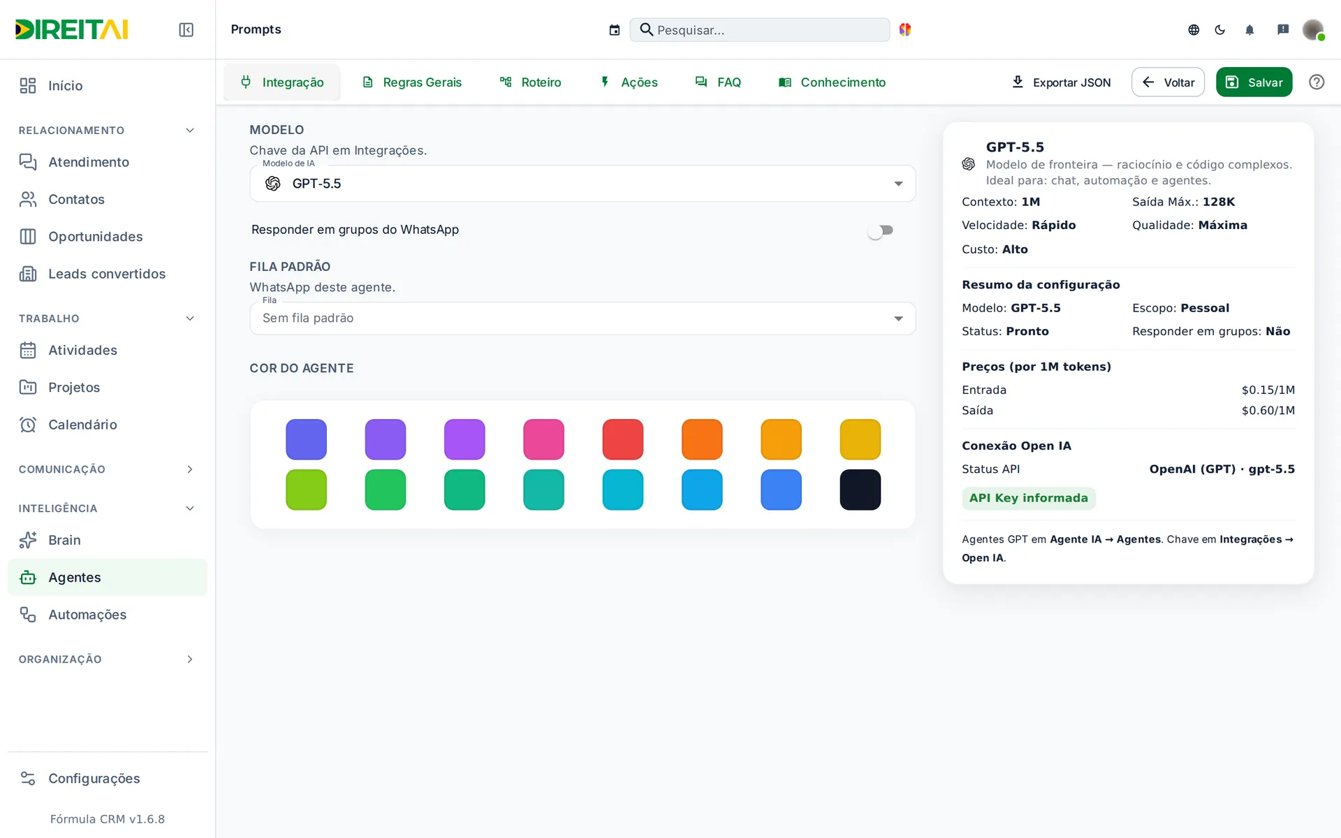1341x838 pixels.
Task: Open Configurações at sidebar bottom
Action: [x=107, y=778]
